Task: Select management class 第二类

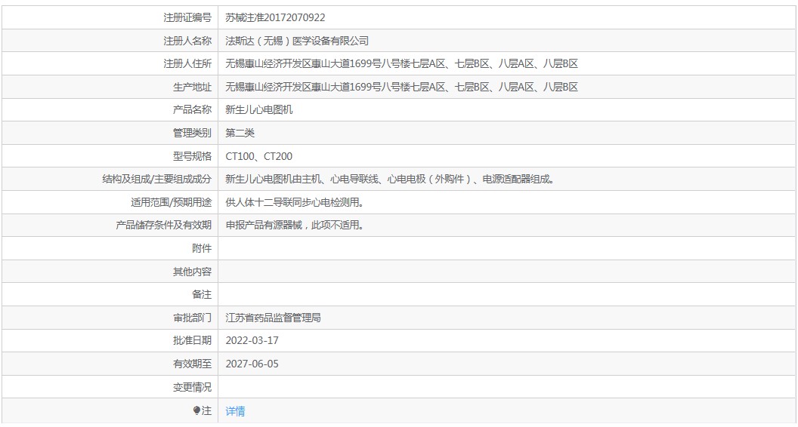Action: 240,134
